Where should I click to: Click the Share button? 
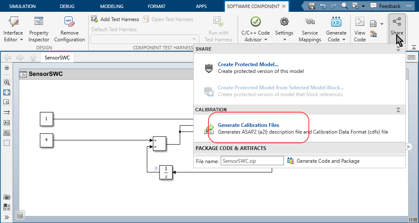397,29
